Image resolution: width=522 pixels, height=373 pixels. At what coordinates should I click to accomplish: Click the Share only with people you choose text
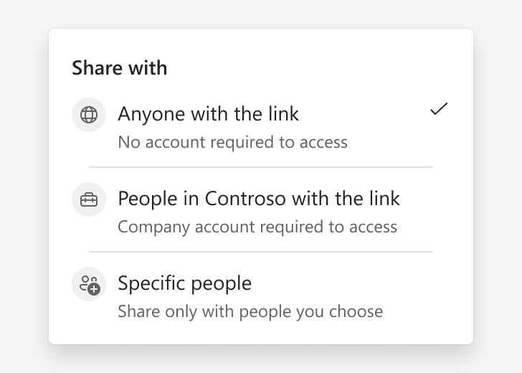click(250, 311)
